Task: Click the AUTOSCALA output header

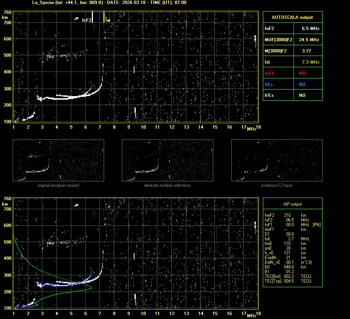Action: [292, 17]
